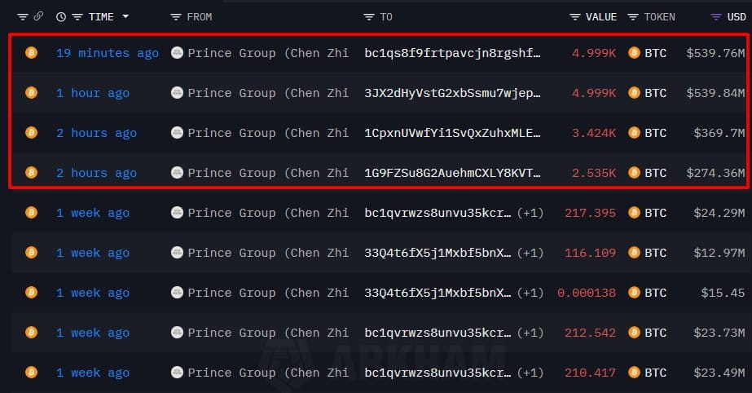Open the 19 minutes ago transaction link
This screenshot has height=393, width=752.
(x=108, y=53)
